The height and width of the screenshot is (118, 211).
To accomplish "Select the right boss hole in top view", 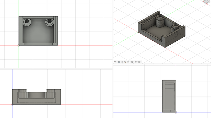I will [x=50, y=21].
